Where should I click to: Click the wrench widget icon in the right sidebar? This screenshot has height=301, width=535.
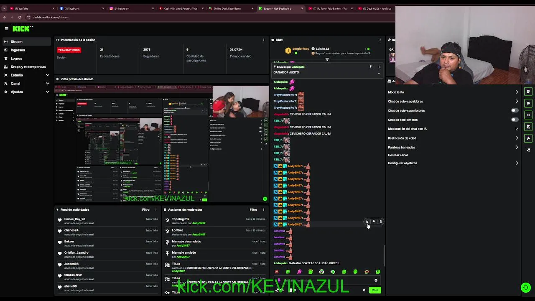[x=528, y=138]
